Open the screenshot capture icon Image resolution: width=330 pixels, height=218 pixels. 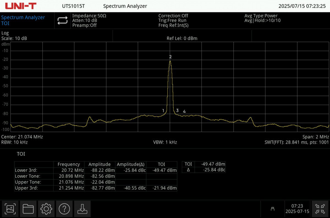(11, 209)
